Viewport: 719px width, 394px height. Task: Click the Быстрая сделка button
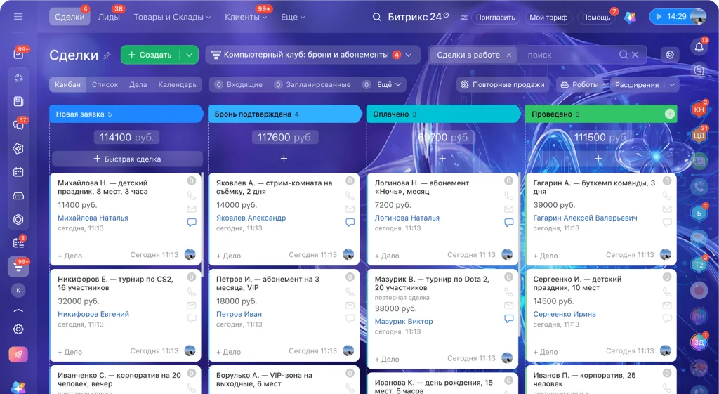127,159
